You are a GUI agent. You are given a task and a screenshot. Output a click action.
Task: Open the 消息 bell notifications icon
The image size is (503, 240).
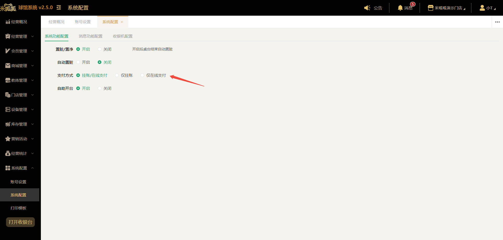click(400, 8)
